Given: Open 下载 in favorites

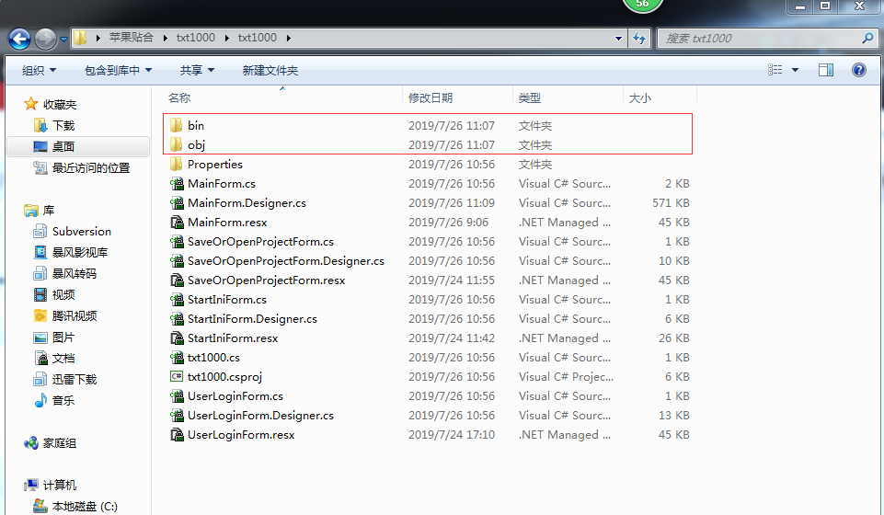Looking at the screenshot, I should [63, 125].
